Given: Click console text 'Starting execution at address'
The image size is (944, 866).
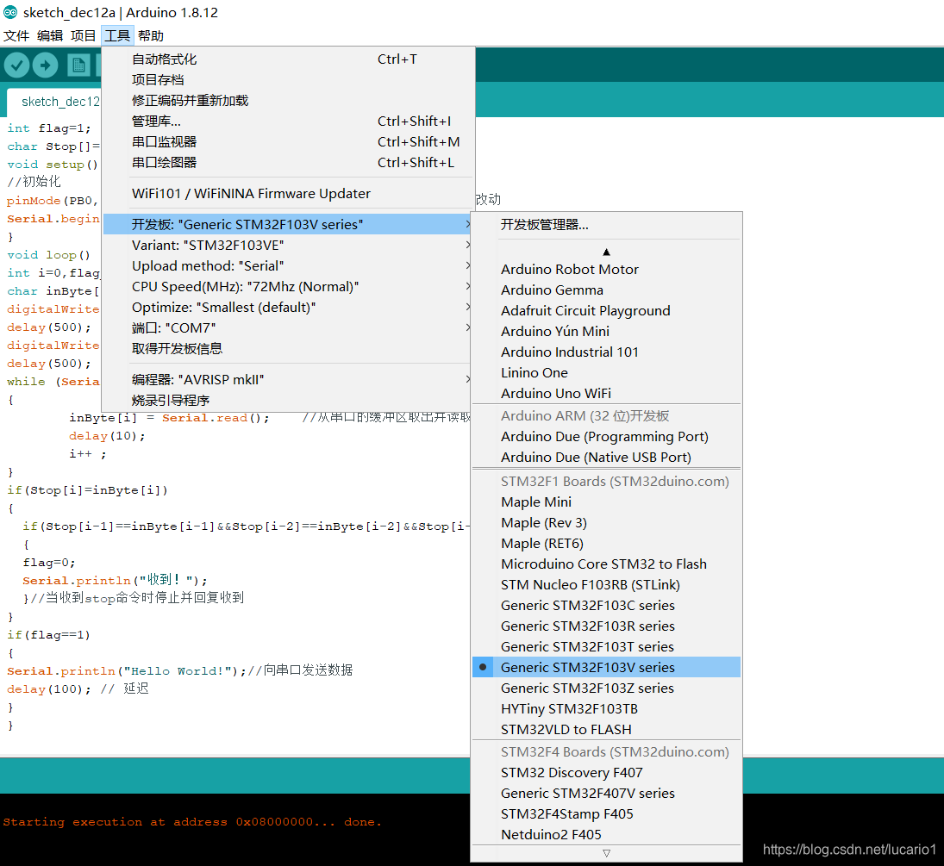Looking at the screenshot, I should click(x=116, y=821).
